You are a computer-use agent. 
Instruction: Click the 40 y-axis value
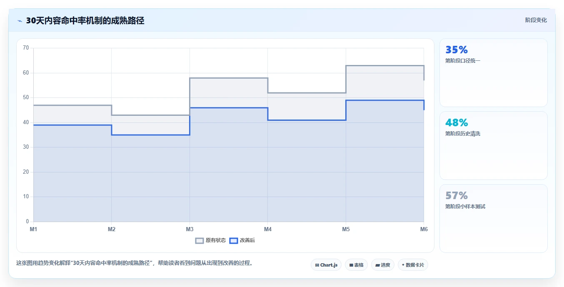(26, 122)
